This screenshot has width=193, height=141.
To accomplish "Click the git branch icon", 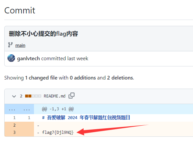I will click(10, 45).
